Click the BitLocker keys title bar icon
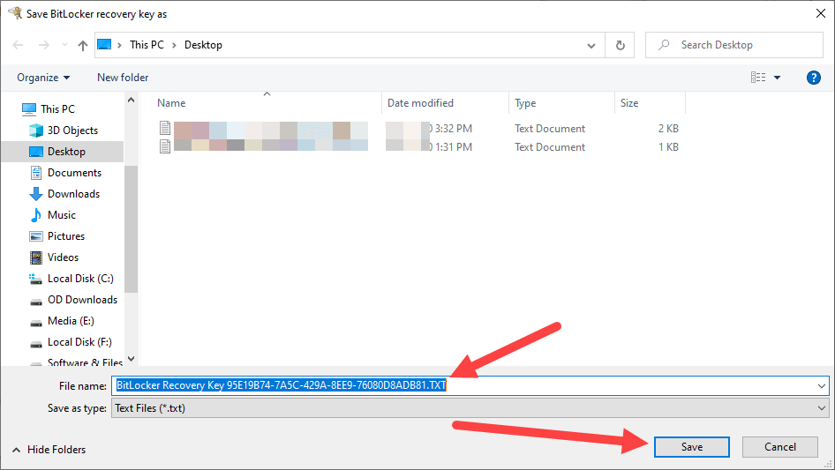The image size is (835, 470). click(15, 12)
